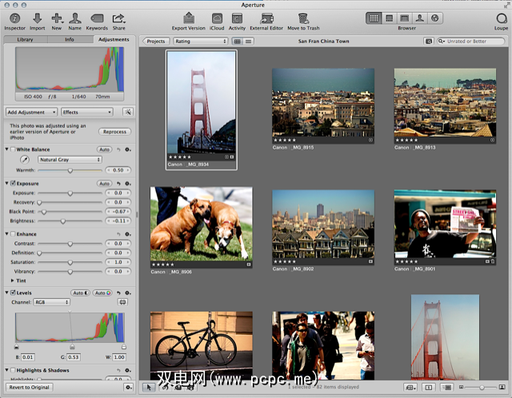Switch to the Info tab
The height and width of the screenshot is (398, 512).
coord(70,39)
